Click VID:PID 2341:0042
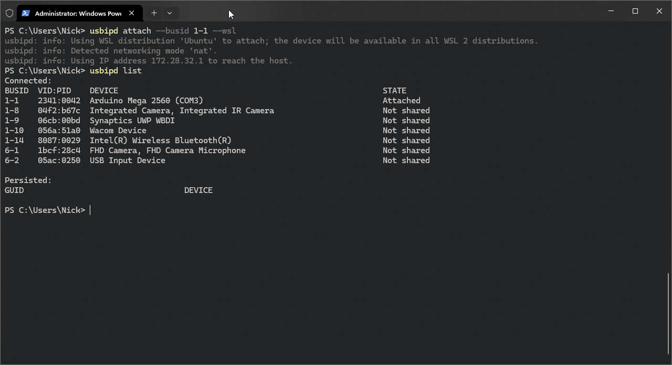Viewport: 672px width, 365px height. pos(59,101)
